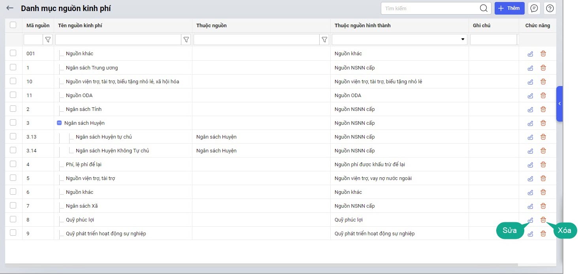Click the search magnifier icon

point(484,8)
